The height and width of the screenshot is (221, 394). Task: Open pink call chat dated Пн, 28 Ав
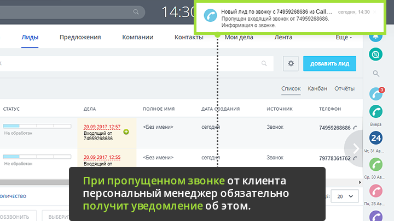coord(376,191)
